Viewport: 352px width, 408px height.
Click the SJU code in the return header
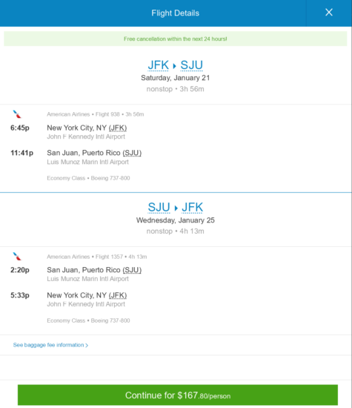(x=159, y=208)
